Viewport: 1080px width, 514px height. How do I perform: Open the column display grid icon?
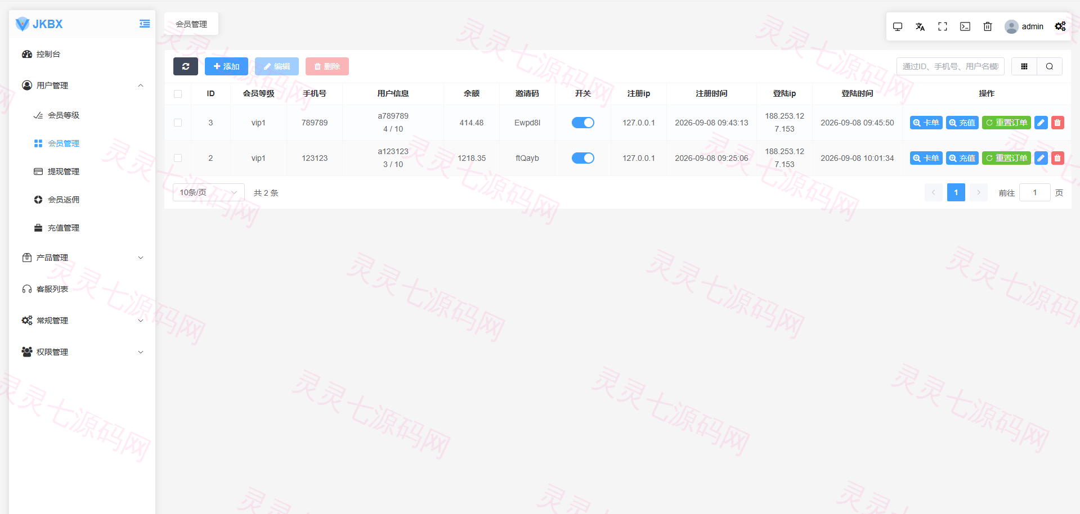pyautogui.click(x=1024, y=66)
